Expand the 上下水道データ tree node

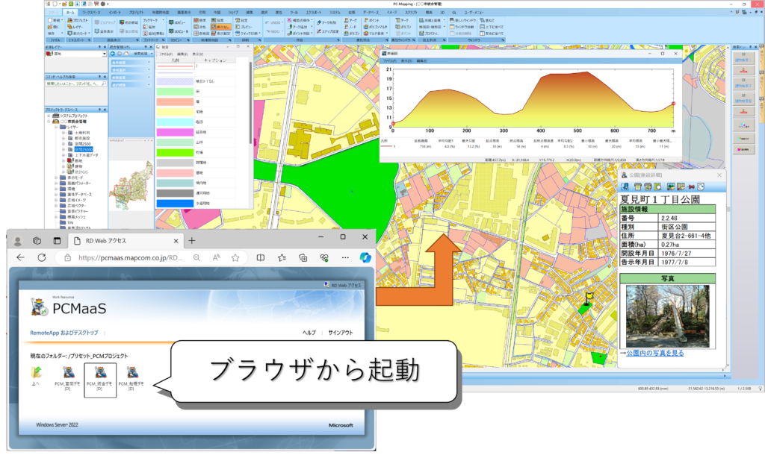pos(64,155)
